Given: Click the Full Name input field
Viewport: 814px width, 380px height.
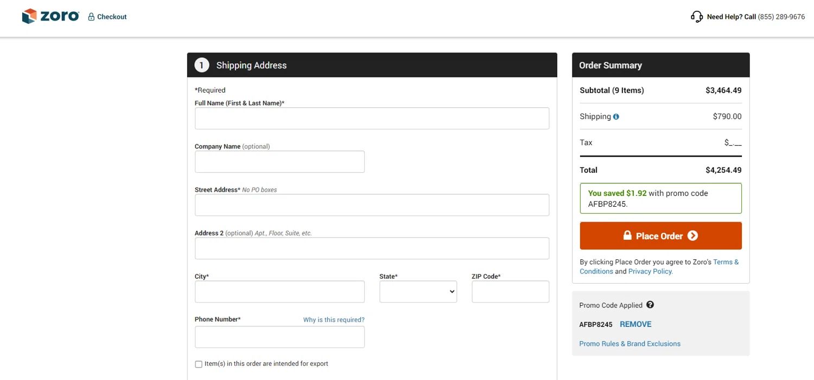Looking at the screenshot, I should pyautogui.click(x=372, y=119).
